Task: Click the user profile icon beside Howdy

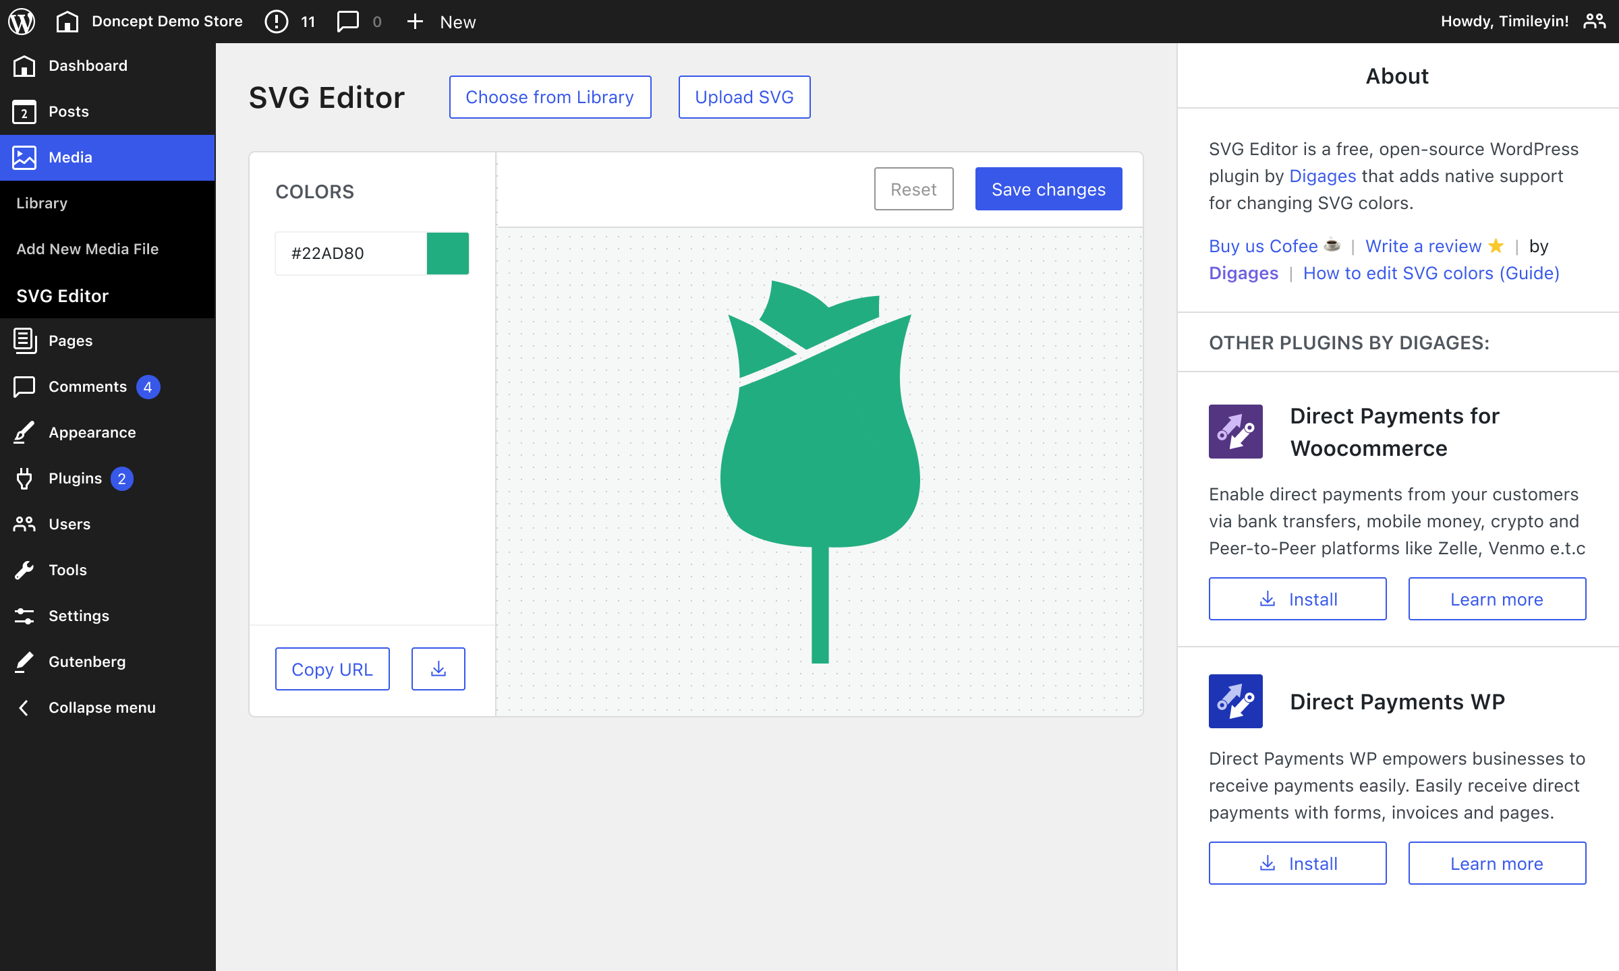Action: [x=1595, y=22]
